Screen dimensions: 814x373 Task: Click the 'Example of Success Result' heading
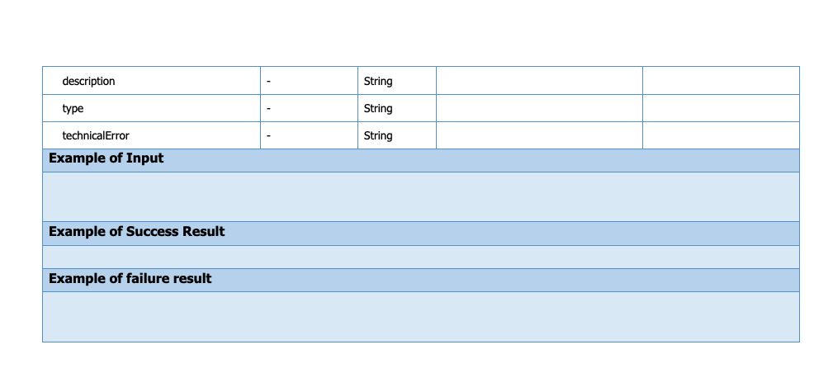pyautogui.click(x=137, y=232)
